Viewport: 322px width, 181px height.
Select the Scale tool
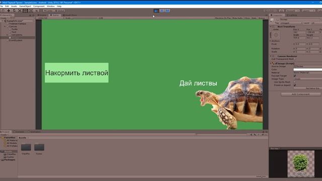pyautogui.click(x=20, y=11)
